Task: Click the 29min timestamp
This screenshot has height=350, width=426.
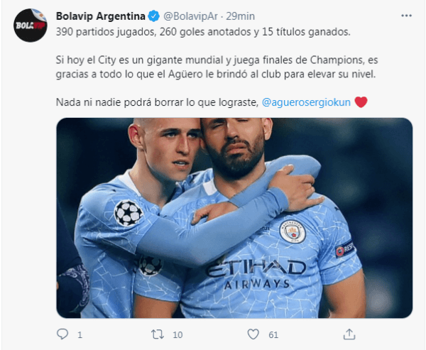Action: [x=241, y=16]
